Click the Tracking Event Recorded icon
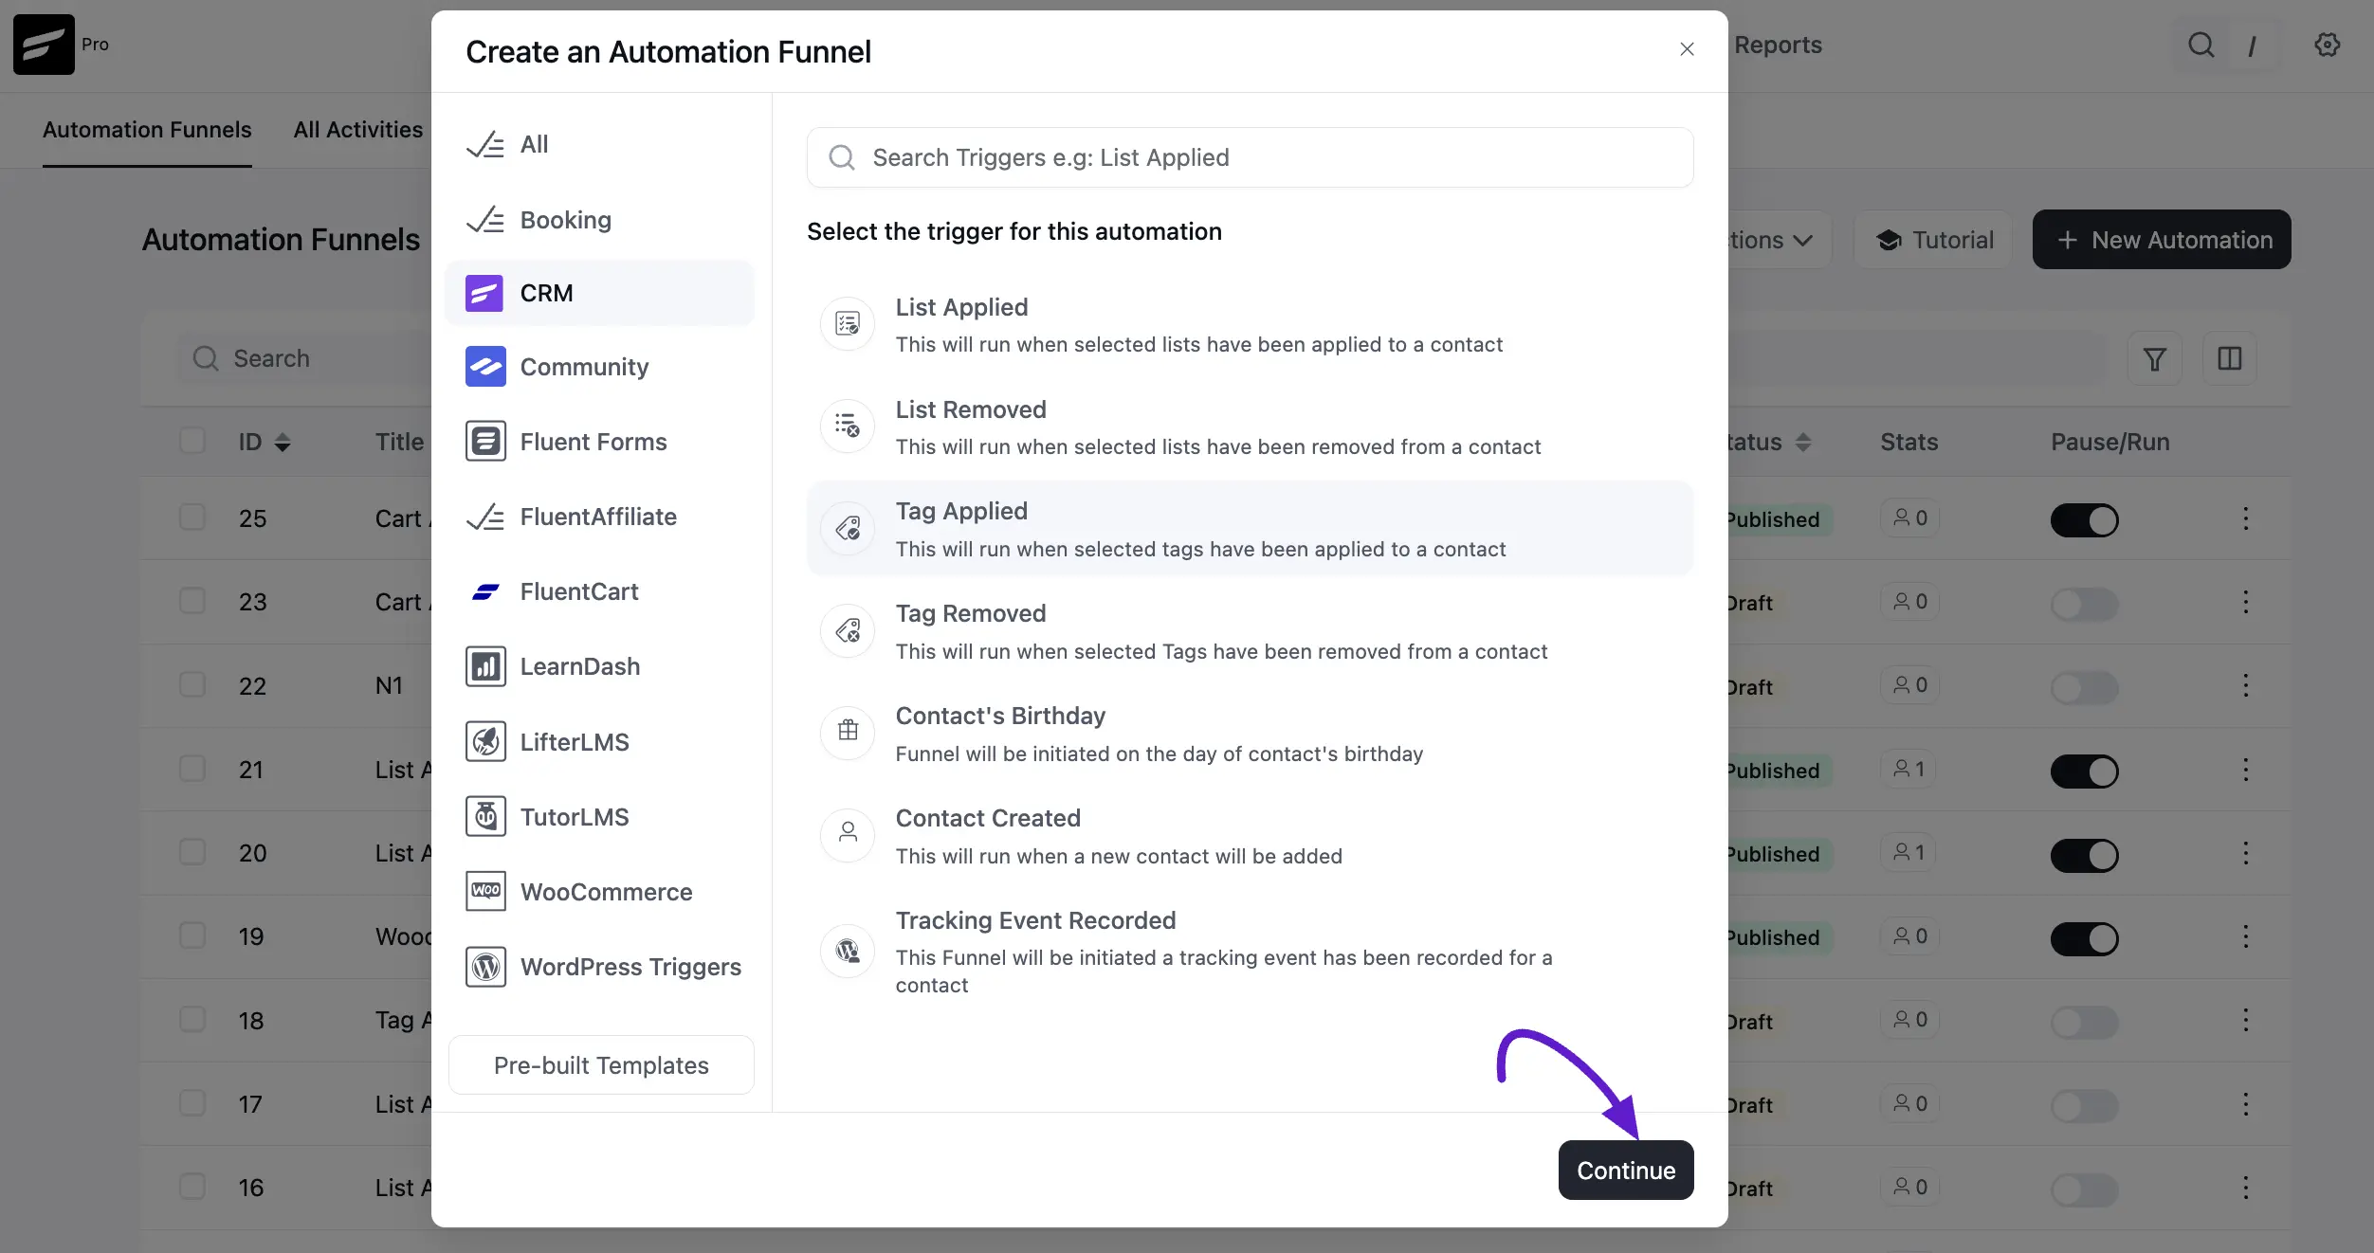The height and width of the screenshot is (1253, 2374). (x=848, y=950)
